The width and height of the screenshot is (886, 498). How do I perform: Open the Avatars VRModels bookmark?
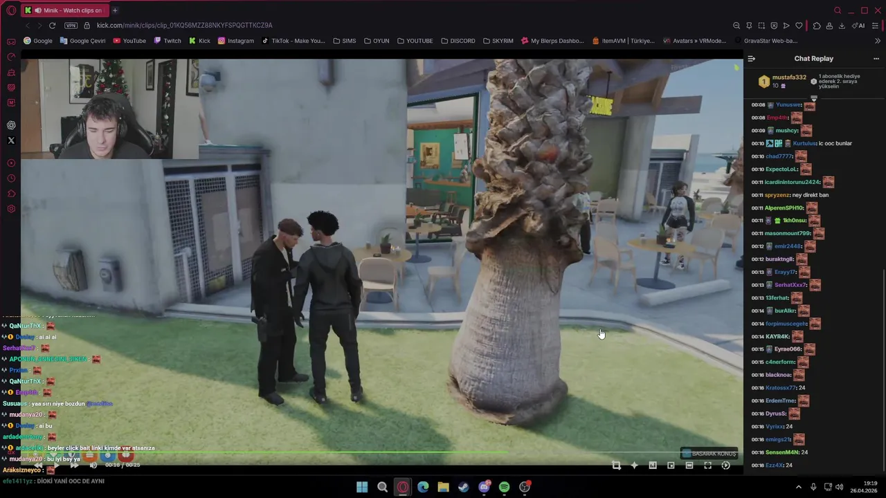pyautogui.click(x=694, y=41)
